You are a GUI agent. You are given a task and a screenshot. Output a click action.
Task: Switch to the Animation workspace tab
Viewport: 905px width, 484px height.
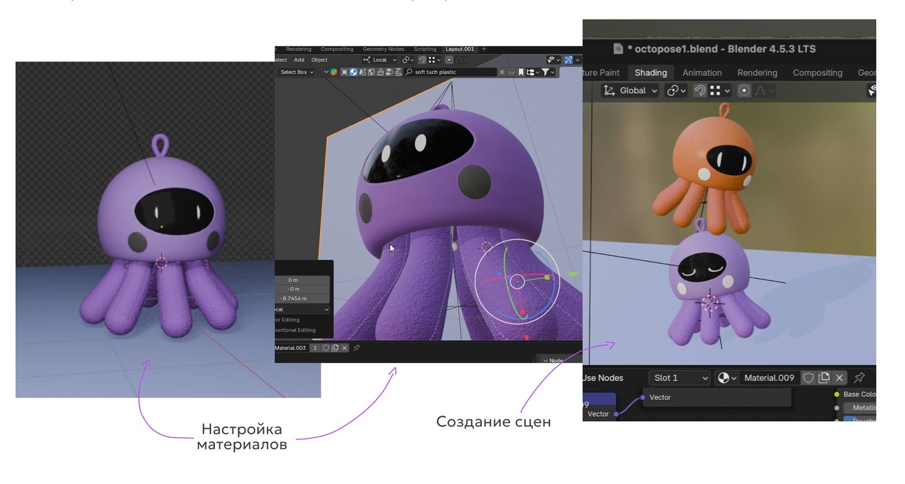click(702, 73)
